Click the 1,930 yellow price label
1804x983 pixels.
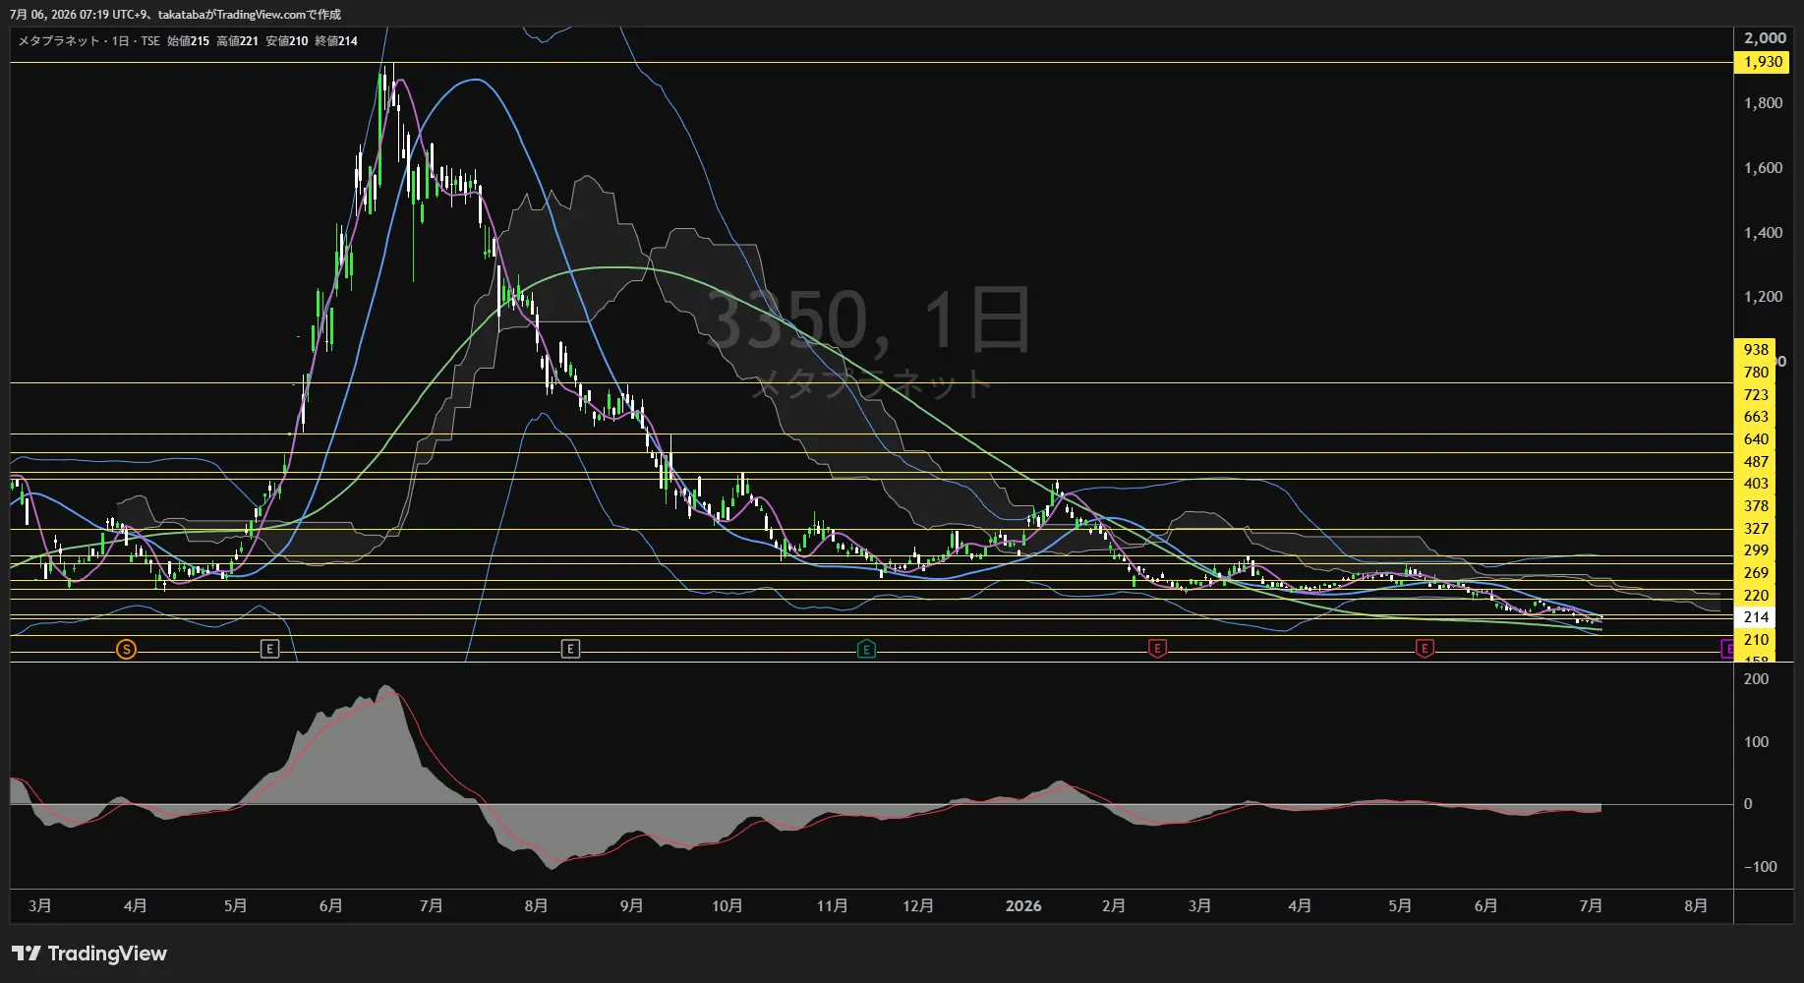click(1763, 62)
